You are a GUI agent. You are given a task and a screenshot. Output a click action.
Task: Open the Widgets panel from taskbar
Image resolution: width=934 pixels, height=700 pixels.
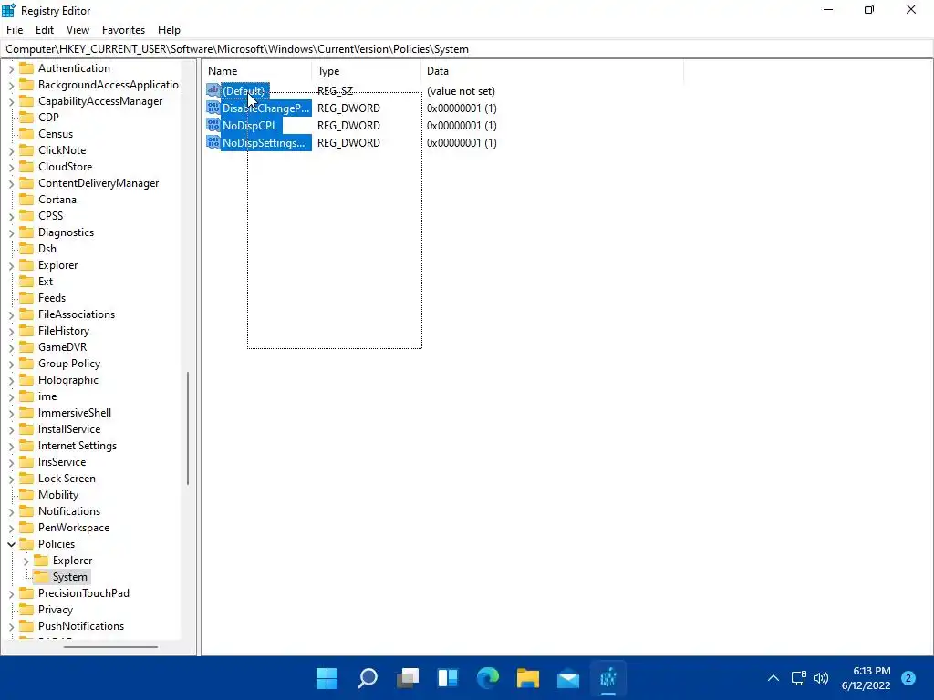tap(447, 678)
